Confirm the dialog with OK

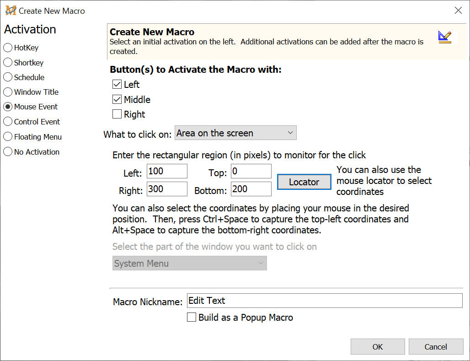[x=378, y=347]
